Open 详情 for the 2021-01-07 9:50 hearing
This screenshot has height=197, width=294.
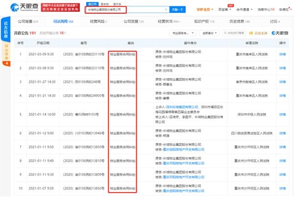(282, 188)
